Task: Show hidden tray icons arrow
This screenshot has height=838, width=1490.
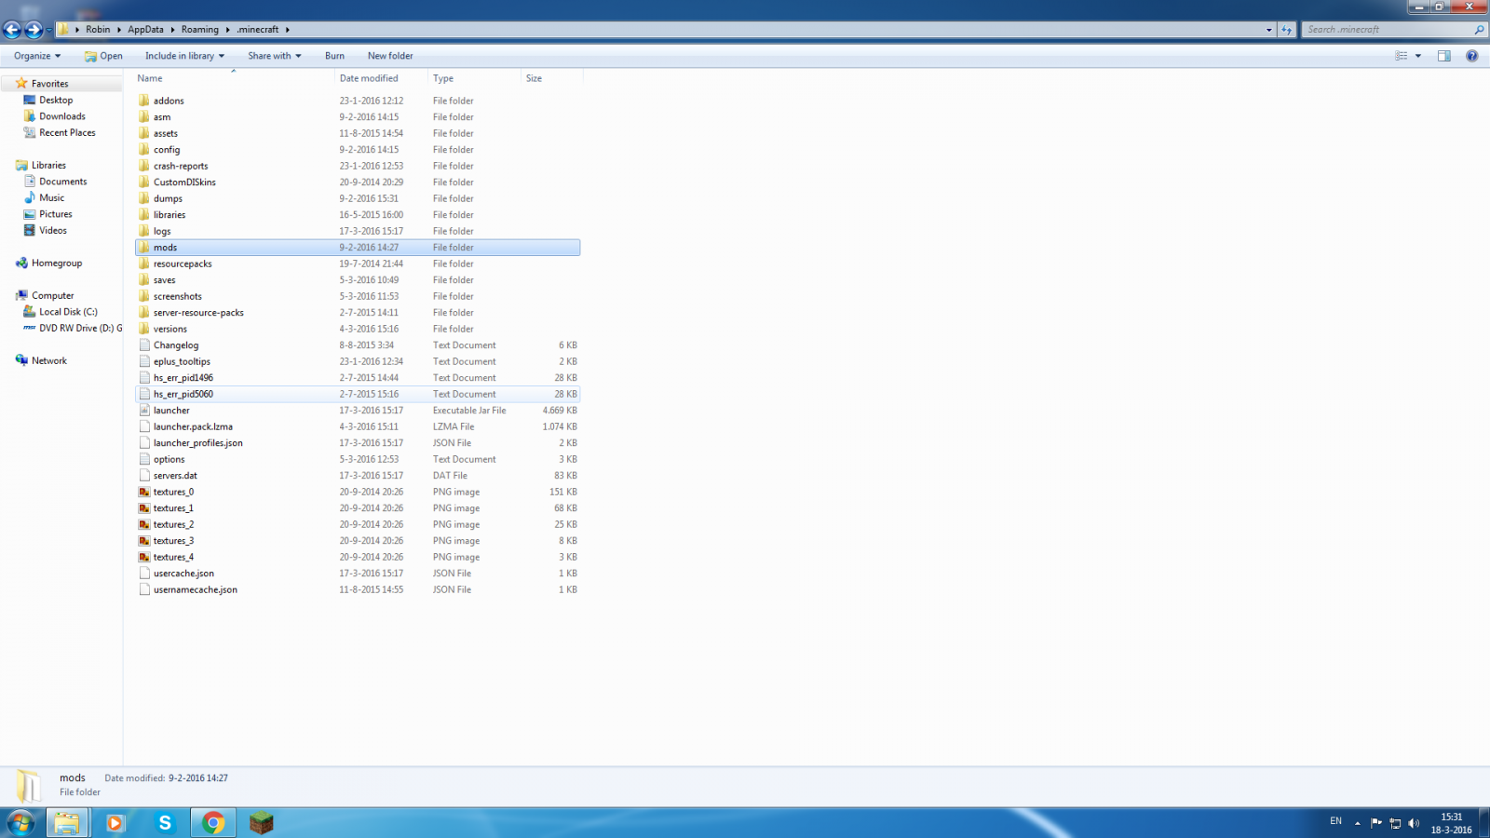Action: (1358, 823)
